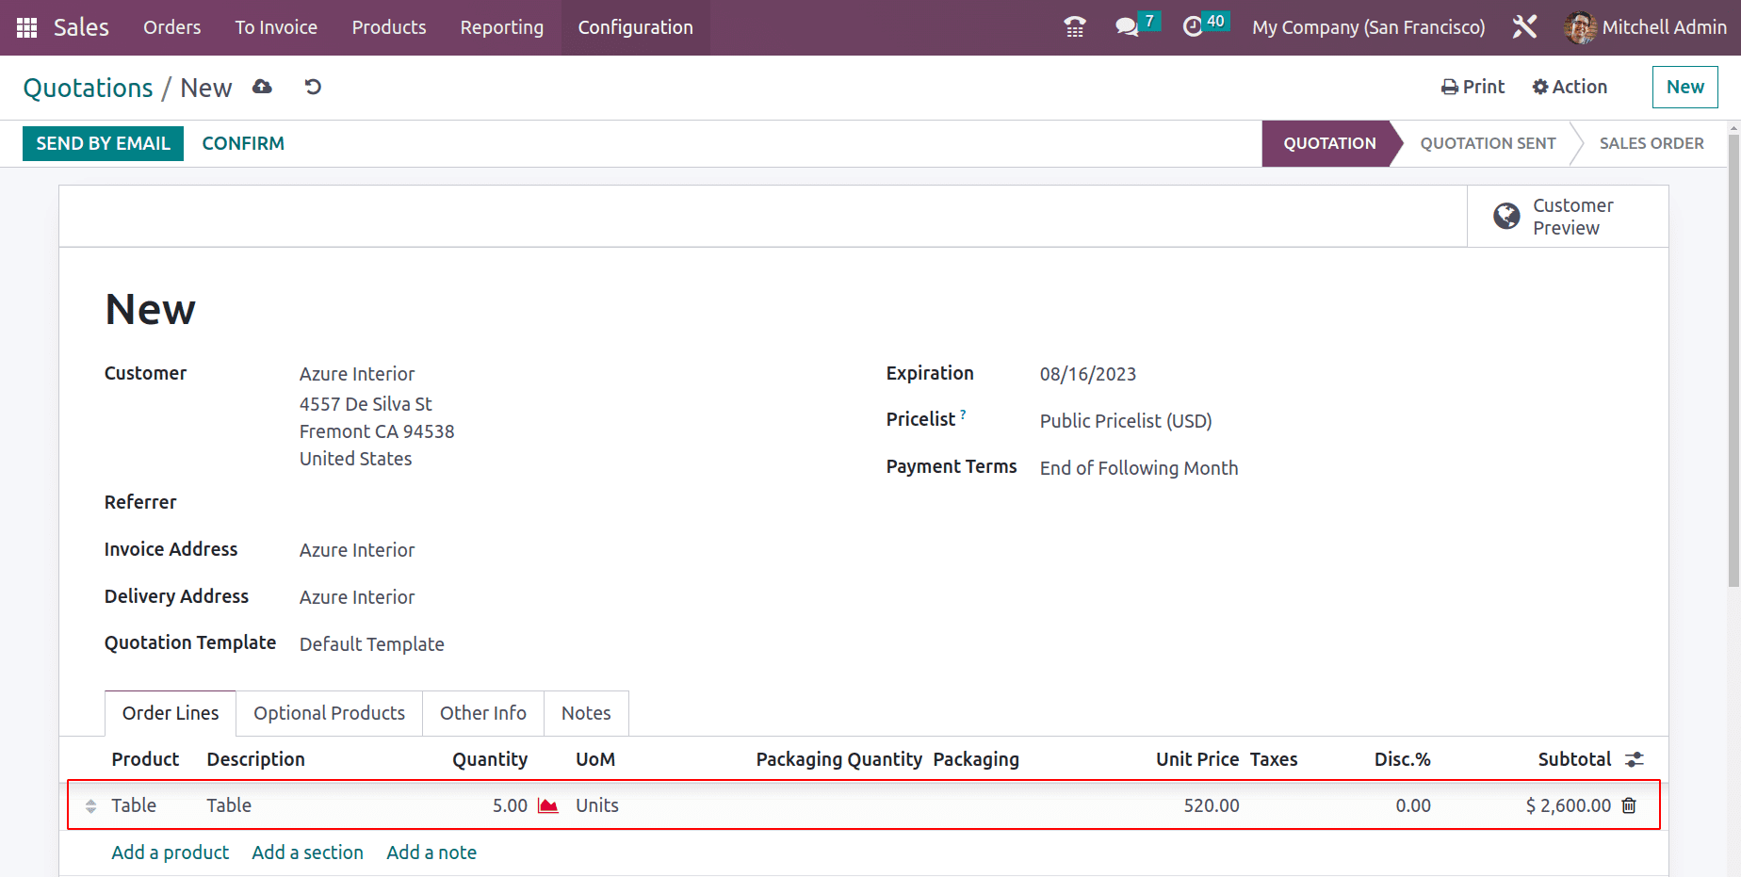Open the debug tools wrench icon

(x=1524, y=27)
